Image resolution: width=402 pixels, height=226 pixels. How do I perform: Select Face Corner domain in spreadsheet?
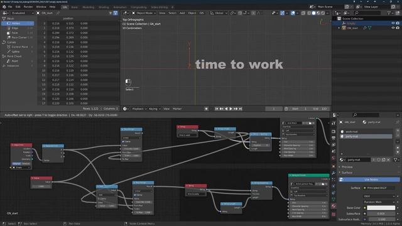click(x=18, y=38)
